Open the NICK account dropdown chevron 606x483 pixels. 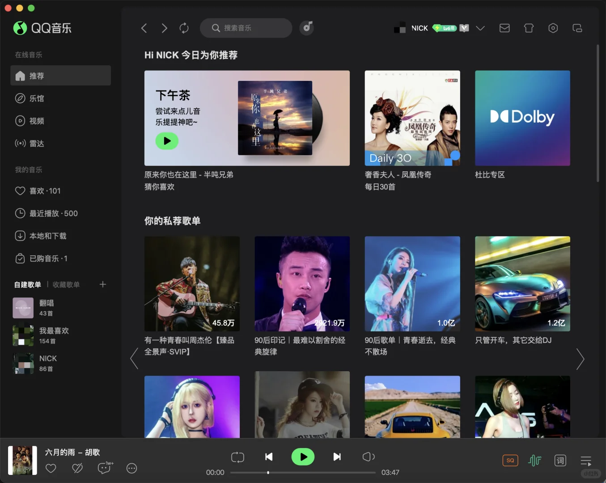tap(480, 28)
